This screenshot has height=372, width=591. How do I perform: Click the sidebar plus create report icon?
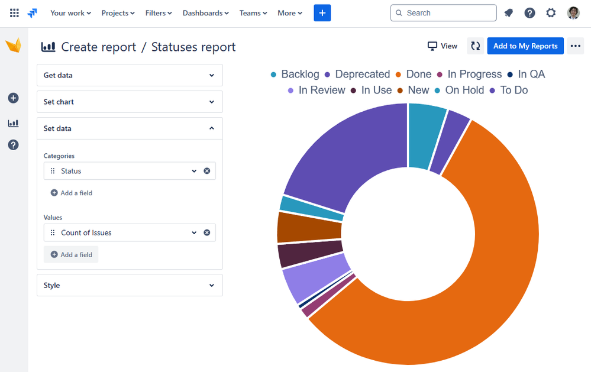tap(13, 98)
